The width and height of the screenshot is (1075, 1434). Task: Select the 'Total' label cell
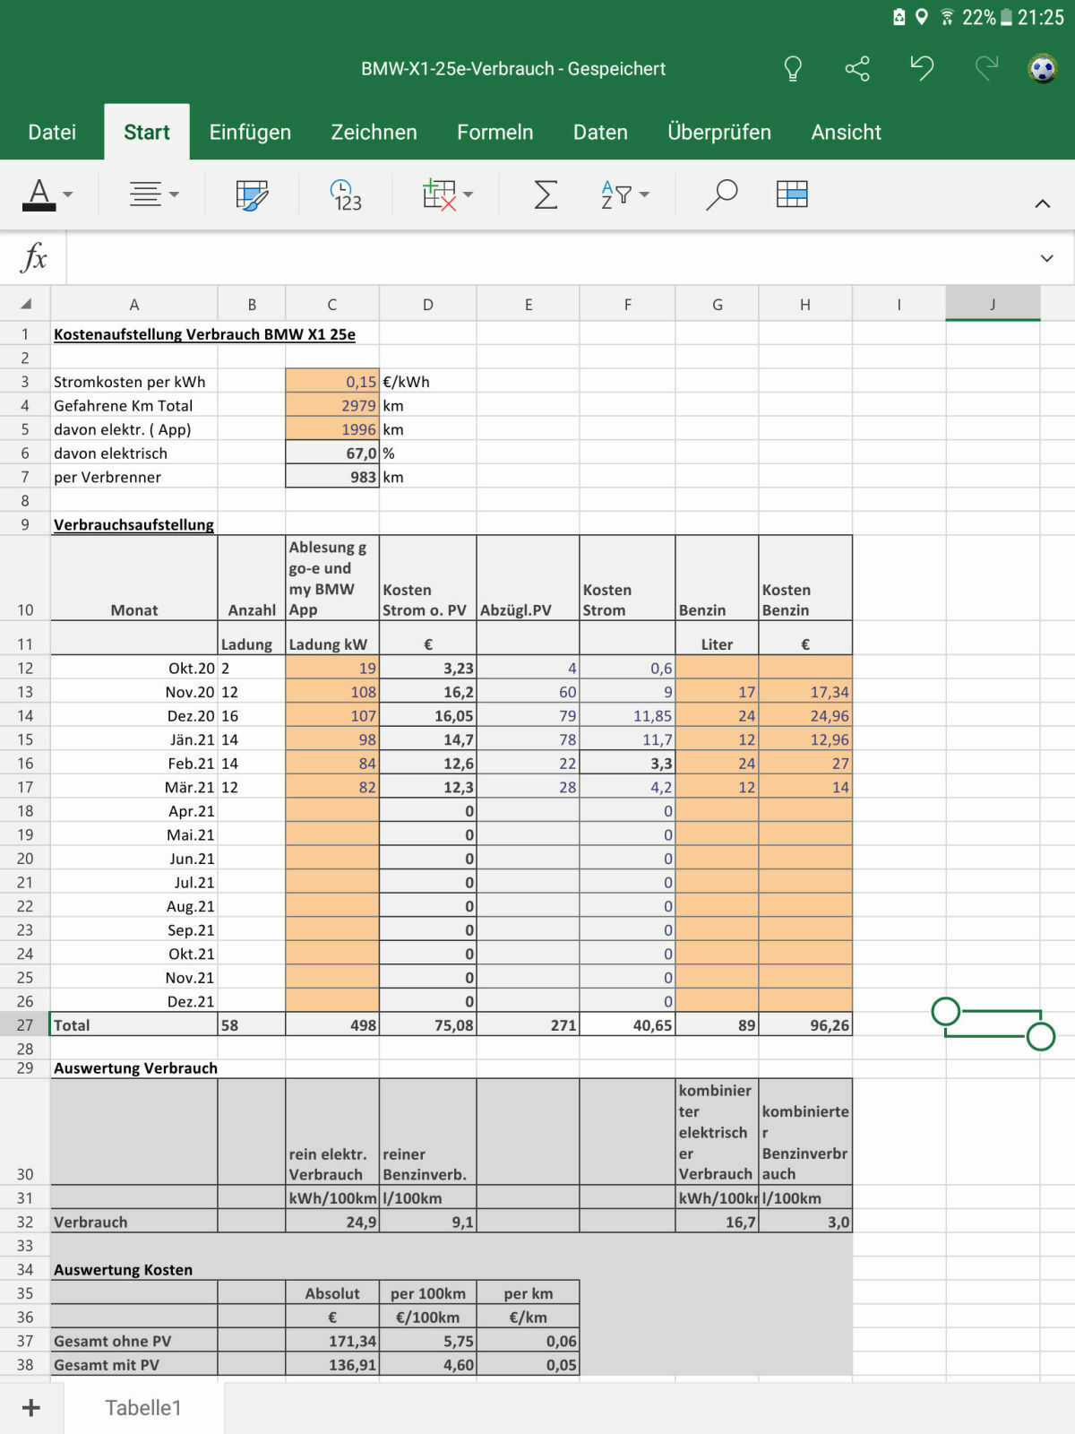(134, 1024)
